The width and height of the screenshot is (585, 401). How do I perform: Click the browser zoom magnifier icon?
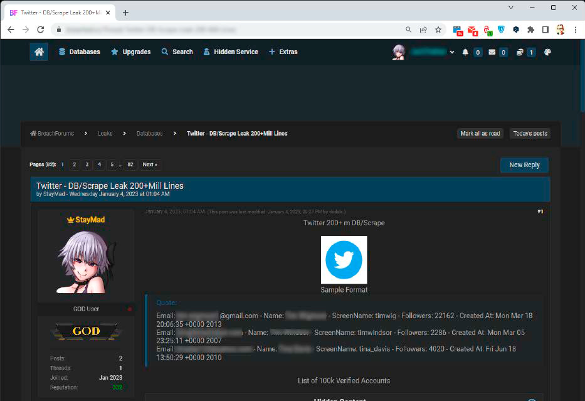pos(409,29)
